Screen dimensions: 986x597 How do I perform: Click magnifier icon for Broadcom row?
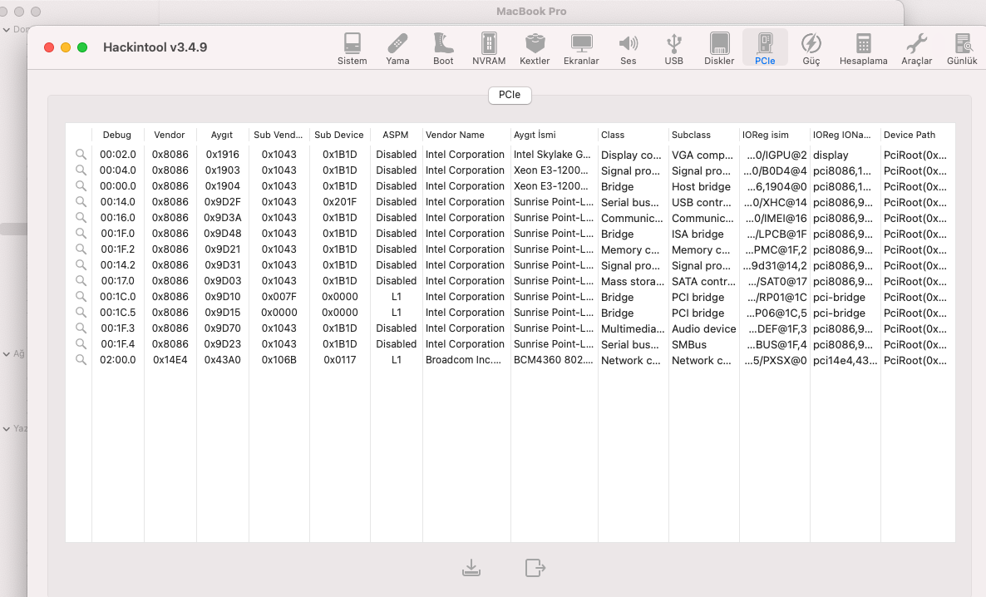tap(81, 360)
